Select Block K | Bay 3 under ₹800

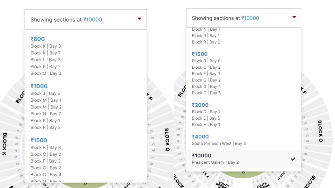tap(46, 46)
